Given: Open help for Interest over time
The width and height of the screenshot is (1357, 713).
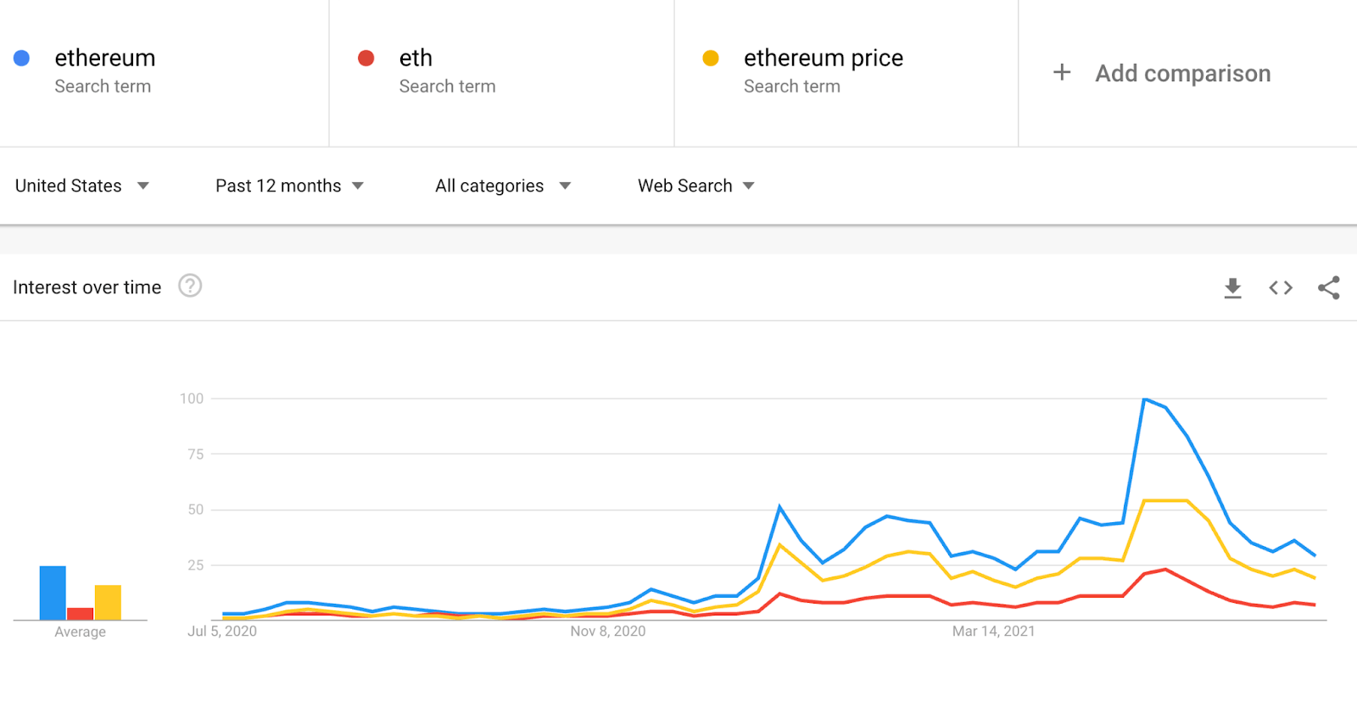Looking at the screenshot, I should coord(190,286).
